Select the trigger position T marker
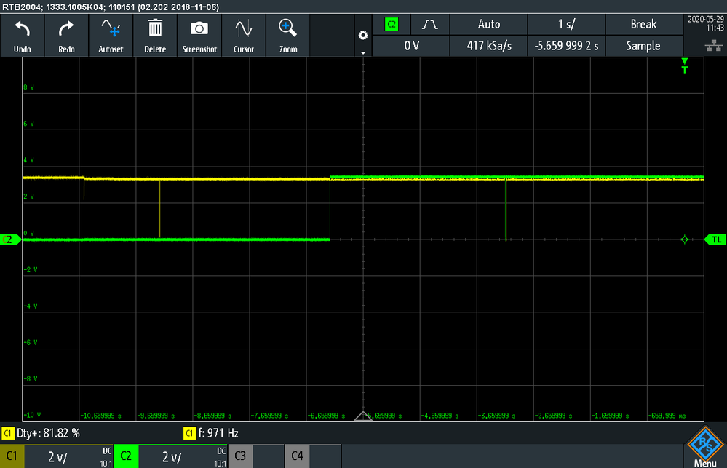This screenshot has width=727, height=468. click(x=684, y=66)
